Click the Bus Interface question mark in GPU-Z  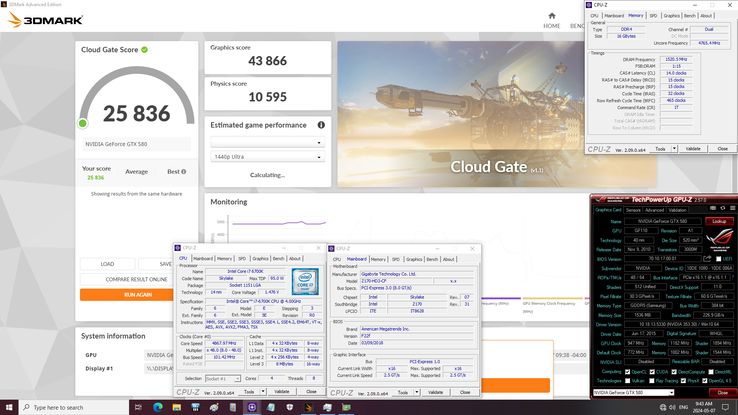(733, 277)
